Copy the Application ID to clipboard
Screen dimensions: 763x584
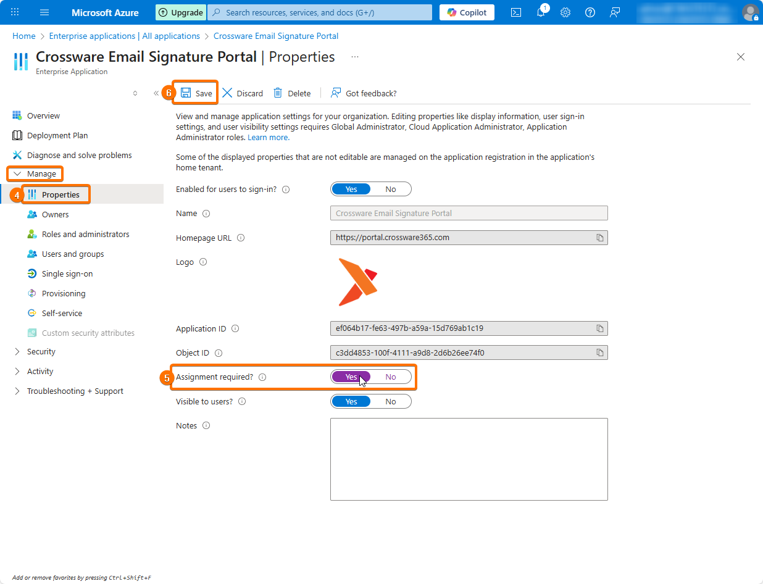[x=599, y=328]
